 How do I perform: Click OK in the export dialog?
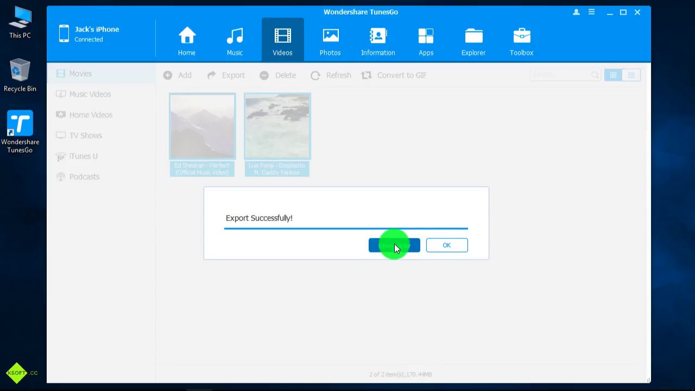(447, 245)
